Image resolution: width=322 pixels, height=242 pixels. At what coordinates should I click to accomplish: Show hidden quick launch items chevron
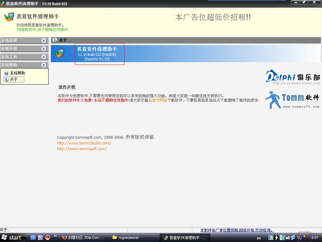(55, 236)
